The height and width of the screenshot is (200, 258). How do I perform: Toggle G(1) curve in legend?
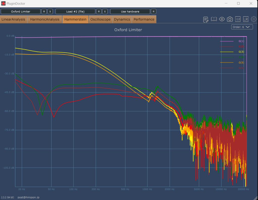tap(232, 41)
